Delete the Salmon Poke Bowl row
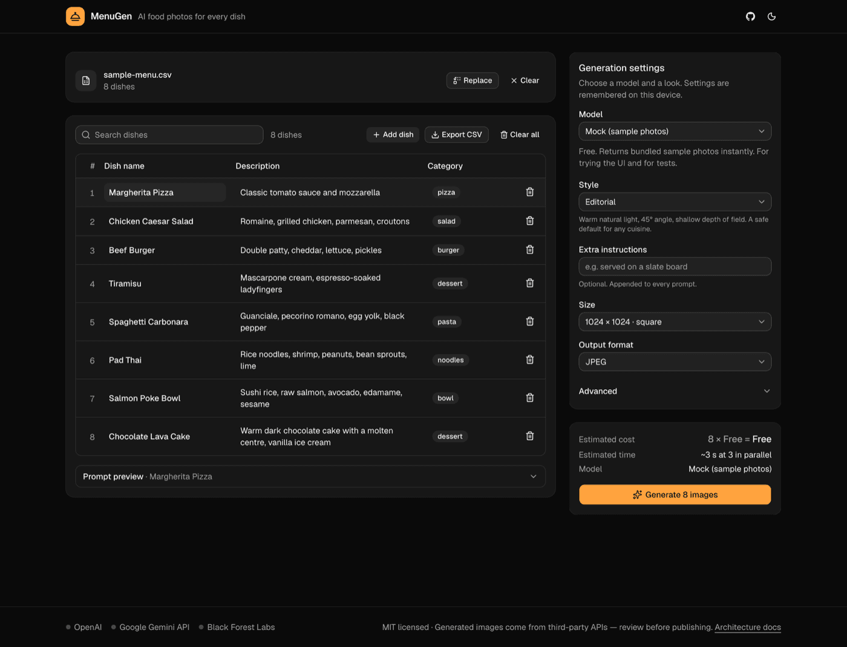The width and height of the screenshot is (847, 647). (x=529, y=398)
